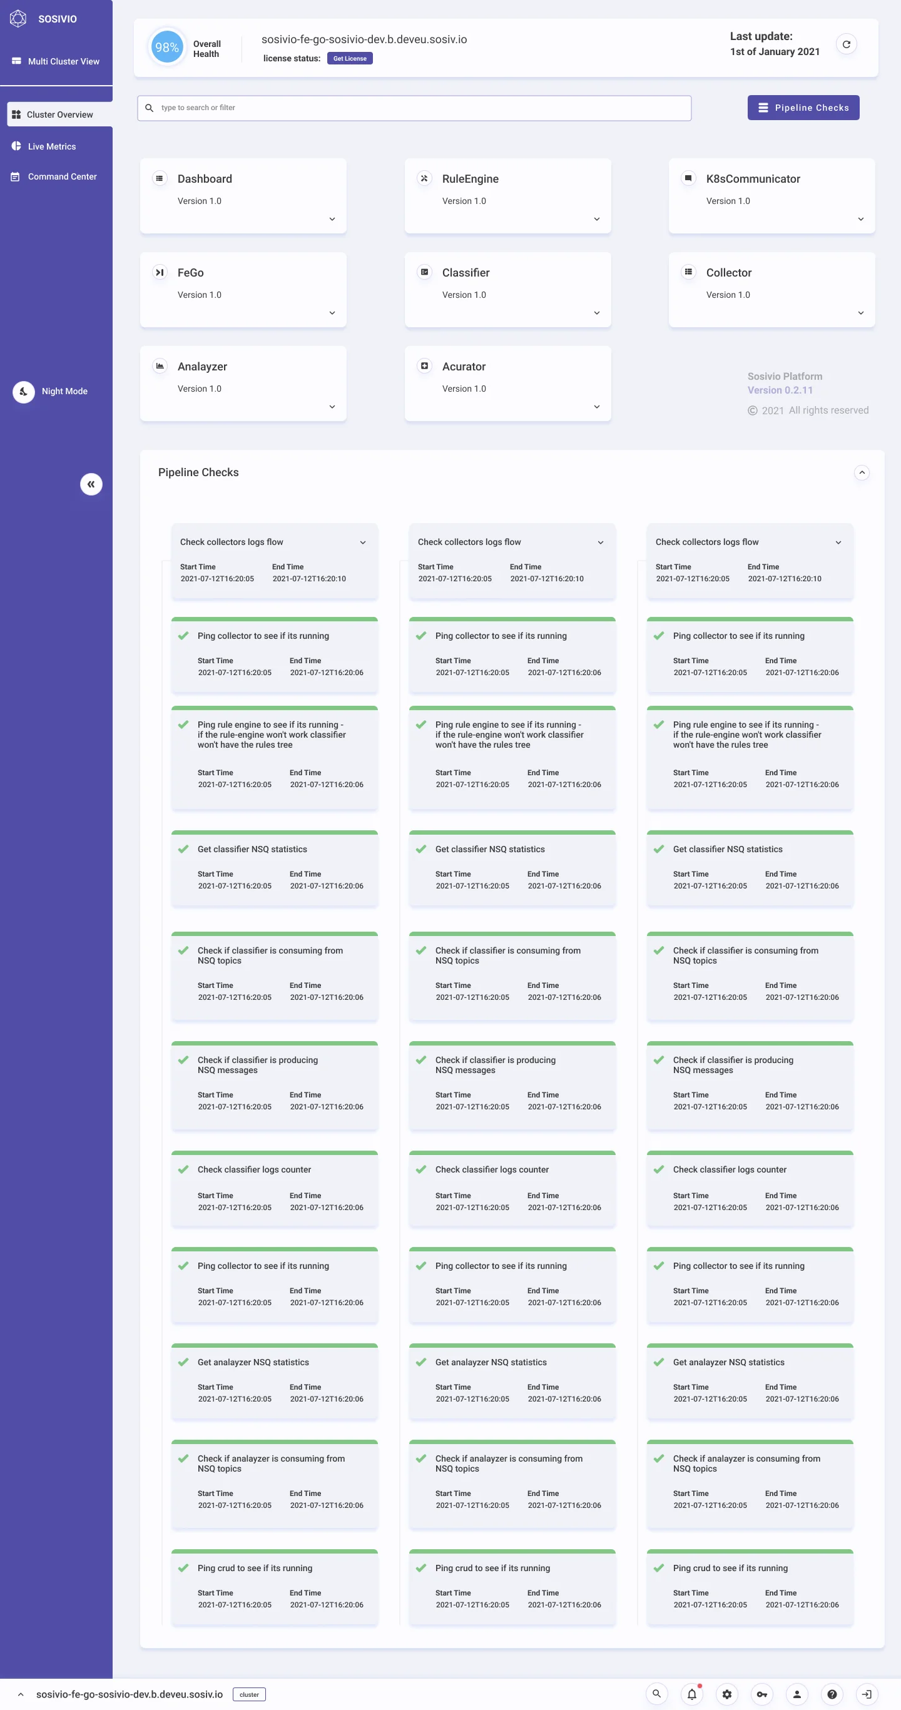Click the "Version 0.2.11" platform text
The height and width of the screenshot is (1710, 901).
(x=780, y=390)
